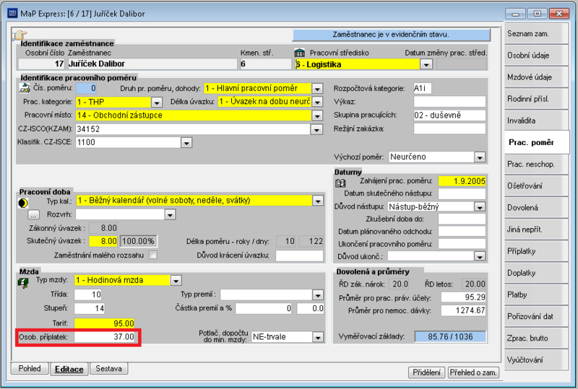This screenshot has width=578, height=389.
Task: Select Jiná nepřít. in the sidebar
Action: 535,230
